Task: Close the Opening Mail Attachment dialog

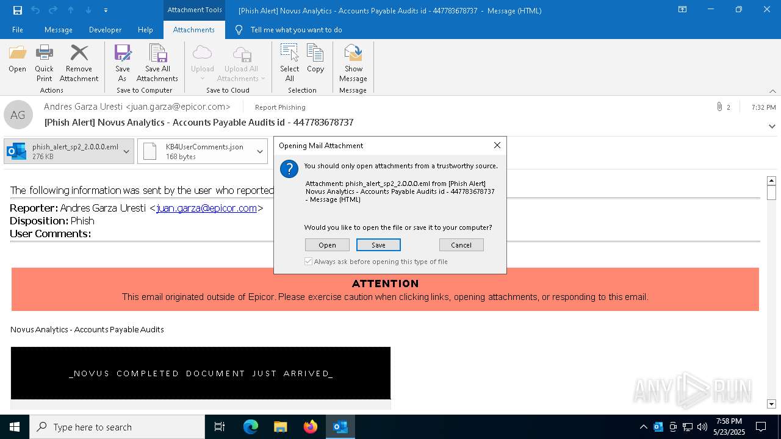Action: coord(497,145)
